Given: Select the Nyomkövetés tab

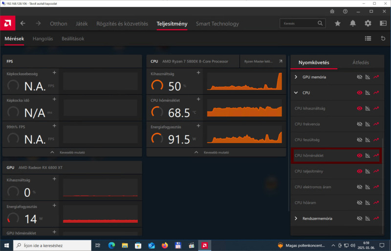Looking at the screenshot, I should 314,63.
